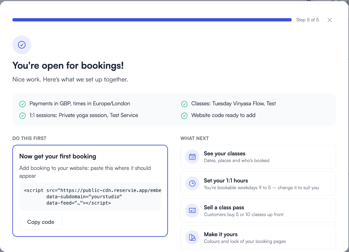349x252 pixels.
Task: Click Dates, places and who's booked subtitle
Action: click(x=237, y=161)
